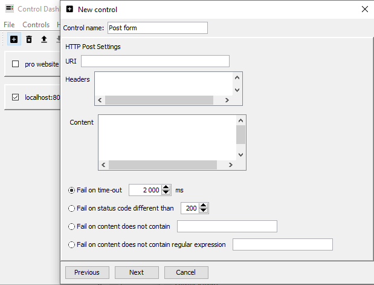Image resolution: width=374 pixels, height=285 pixels.
Task: Open the Controls menu
Action: coord(36,25)
